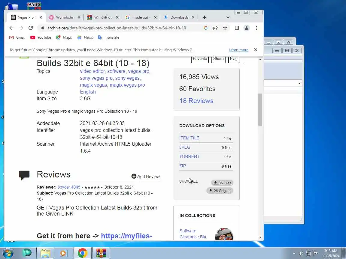
Task: Open the Gmail bookmark
Action: (x=17, y=37)
